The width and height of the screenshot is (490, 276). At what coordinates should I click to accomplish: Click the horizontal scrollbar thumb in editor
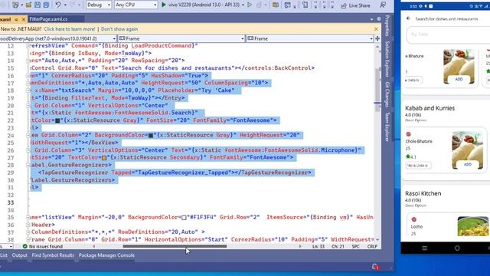[x=175, y=246]
